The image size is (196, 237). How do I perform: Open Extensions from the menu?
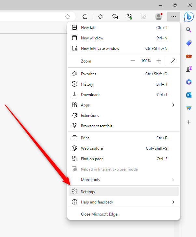coord(124,116)
